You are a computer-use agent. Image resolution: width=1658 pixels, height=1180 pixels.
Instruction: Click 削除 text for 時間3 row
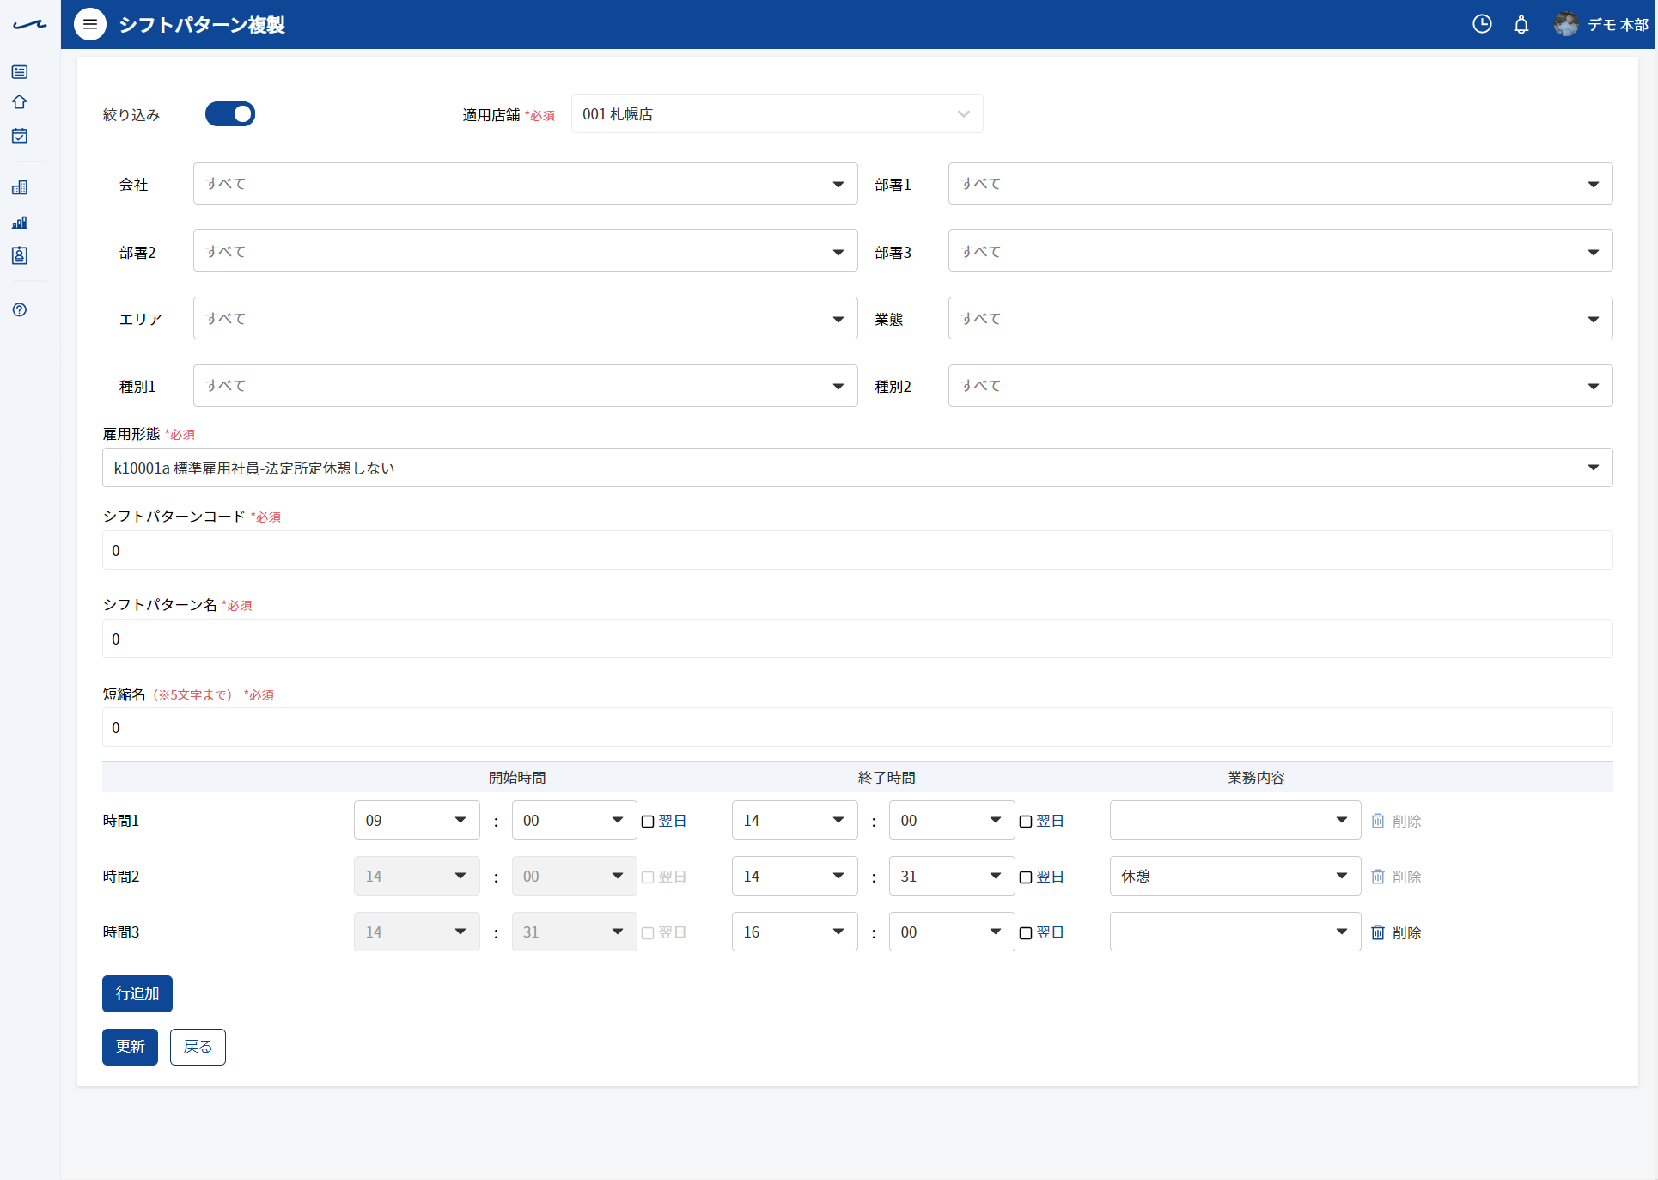tap(1407, 933)
